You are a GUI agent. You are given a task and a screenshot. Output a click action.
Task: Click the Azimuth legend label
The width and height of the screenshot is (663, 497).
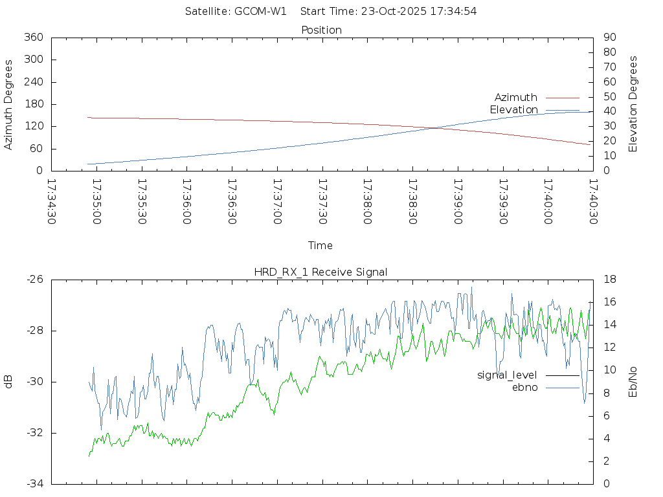(x=515, y=98)
